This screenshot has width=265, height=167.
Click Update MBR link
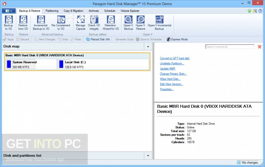167,69
